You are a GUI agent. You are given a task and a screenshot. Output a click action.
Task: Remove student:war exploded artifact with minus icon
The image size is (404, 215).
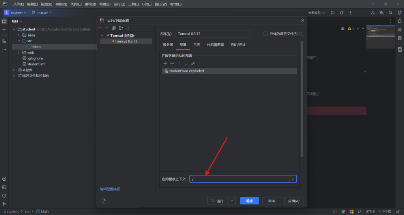(x=172, y=64)
